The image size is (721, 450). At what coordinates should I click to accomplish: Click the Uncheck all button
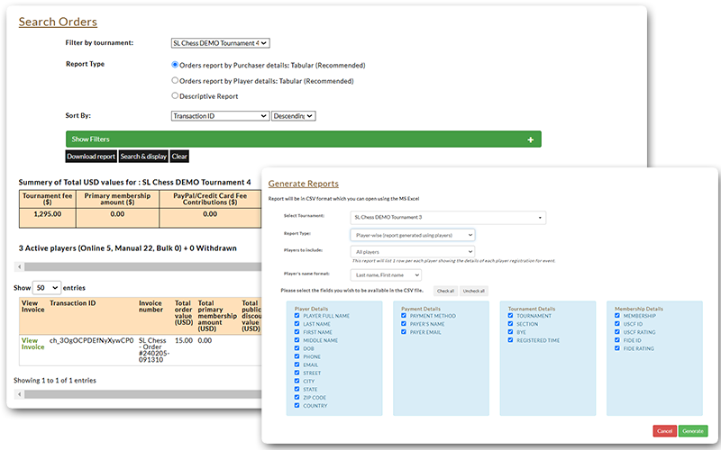click(x=474, y=291)
